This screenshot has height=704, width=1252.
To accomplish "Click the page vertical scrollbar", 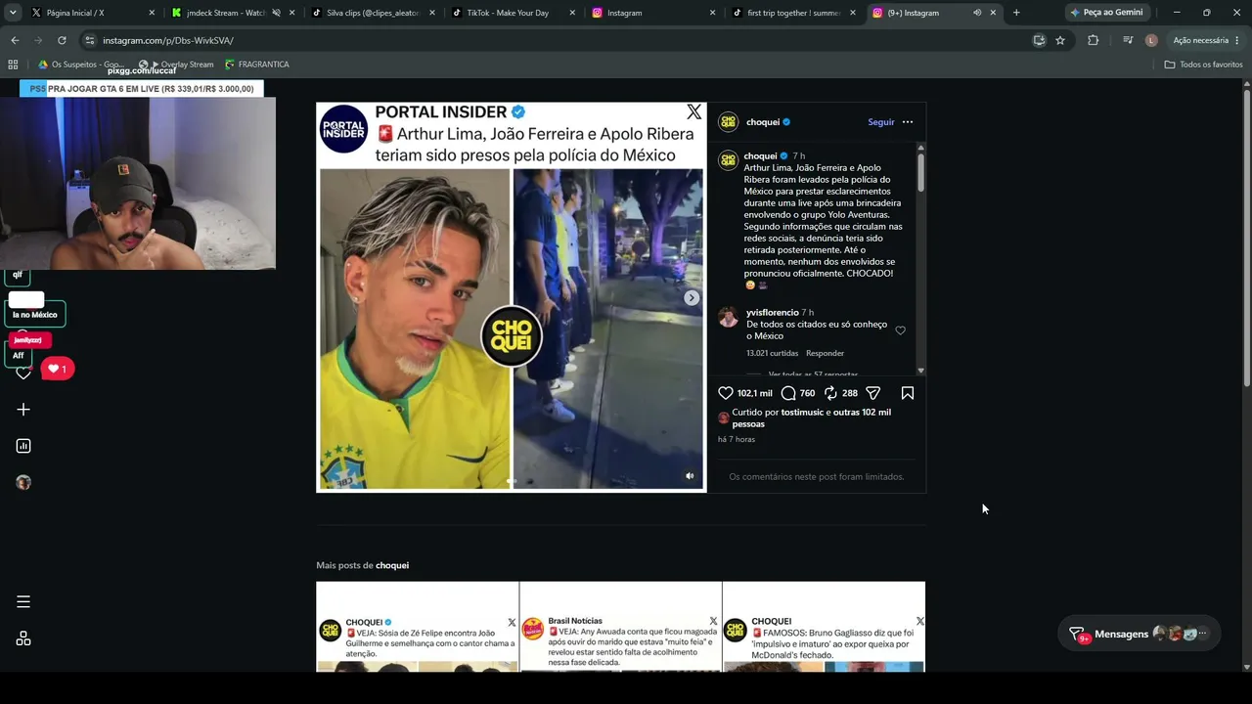I will 1246,240.
